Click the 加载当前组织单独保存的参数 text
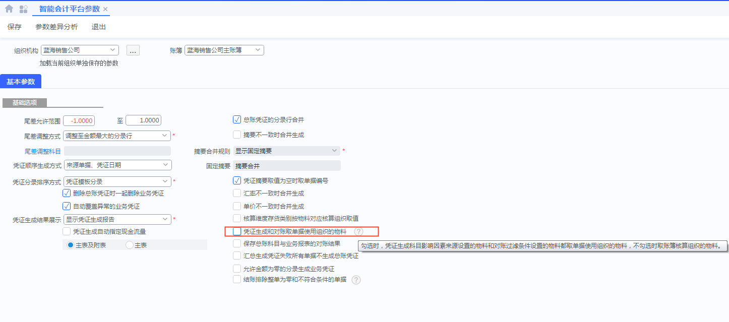This screenshot has width=729, height=322. (x=79, y=63)
